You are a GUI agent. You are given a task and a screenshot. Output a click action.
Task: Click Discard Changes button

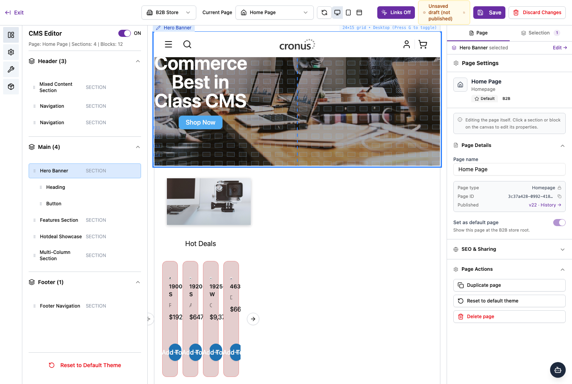tap(537, 13)
